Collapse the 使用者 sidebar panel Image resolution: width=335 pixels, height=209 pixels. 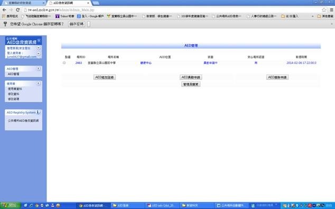pos(39,83)
